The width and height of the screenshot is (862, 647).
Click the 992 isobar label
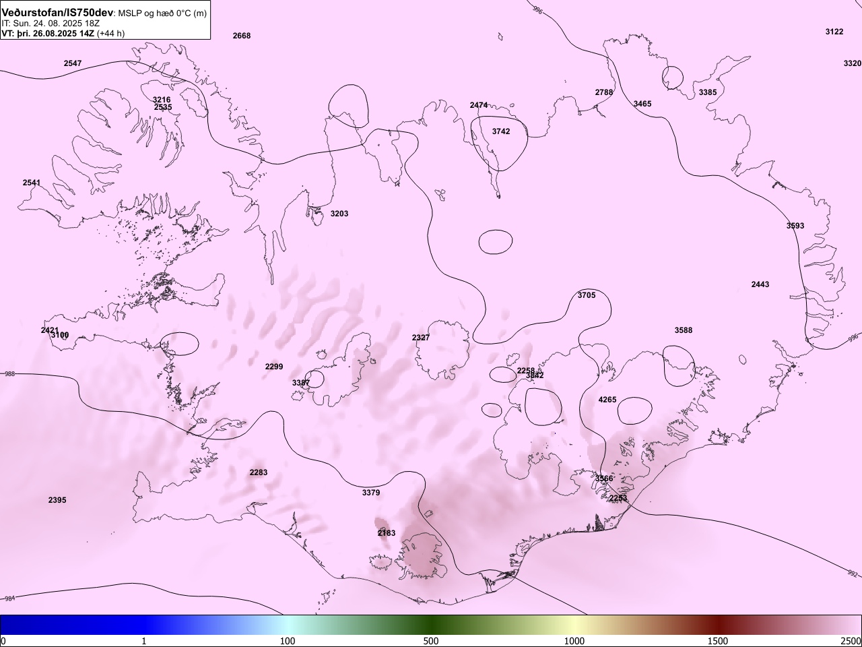(852, 574)
